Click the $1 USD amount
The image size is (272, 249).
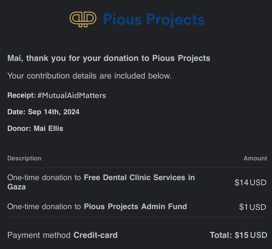(x=252, y=207)
